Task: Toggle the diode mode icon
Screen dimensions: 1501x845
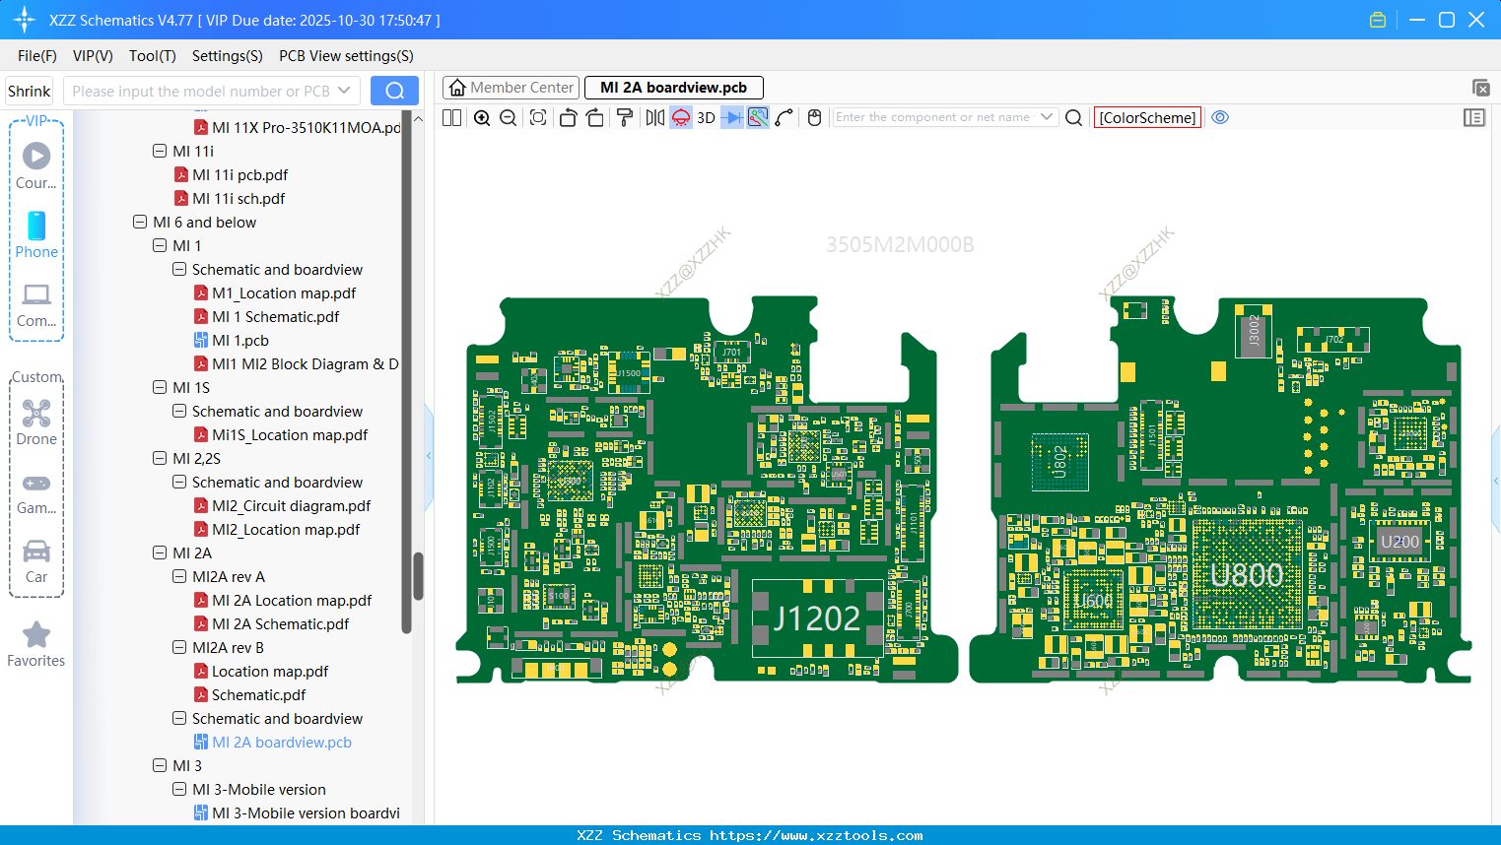Action: [x=731, y=118]
